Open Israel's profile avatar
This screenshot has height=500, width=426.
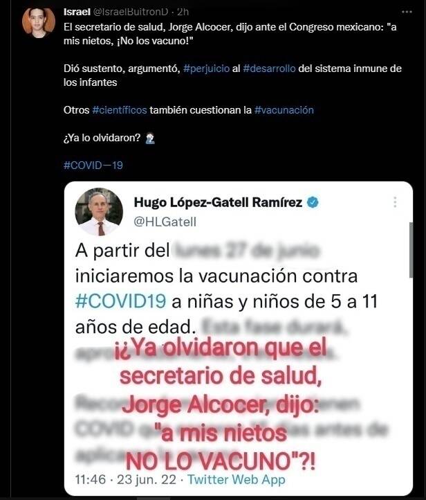[39, 23]
